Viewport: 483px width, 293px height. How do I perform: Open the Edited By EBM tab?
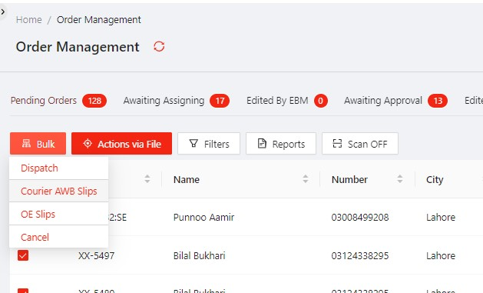pos(286,101)
